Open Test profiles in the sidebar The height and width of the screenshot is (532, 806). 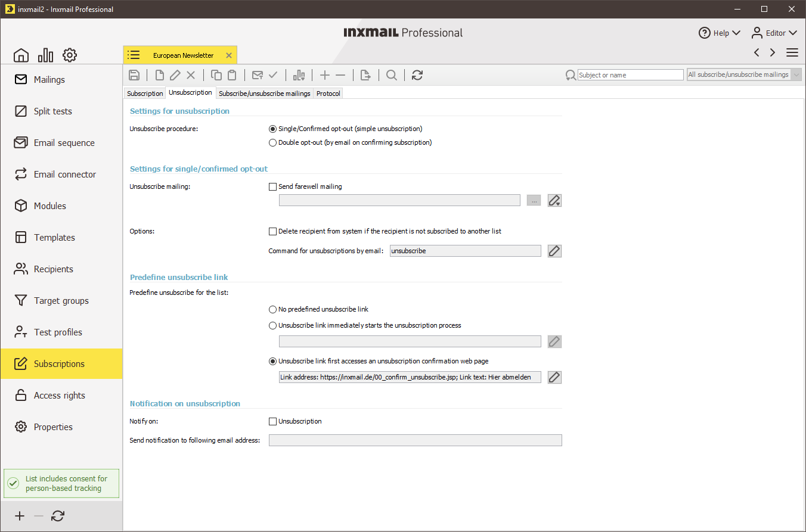tap(61, 332)
